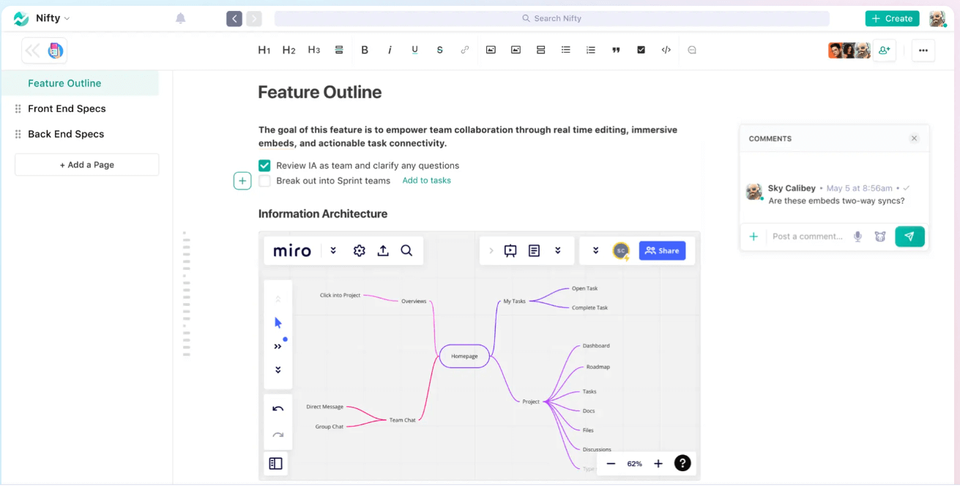Open the Miro settings gear

pyautogui.click(x=359, y=250)
